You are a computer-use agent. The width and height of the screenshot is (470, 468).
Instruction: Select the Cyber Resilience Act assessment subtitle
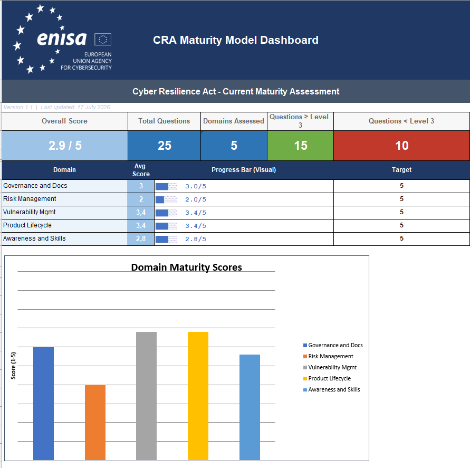click(236, 91)
